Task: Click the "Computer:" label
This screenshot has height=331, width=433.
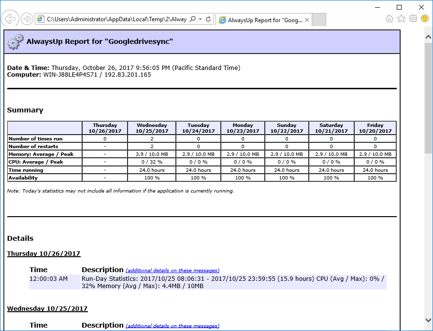Action: click(24, 75)
